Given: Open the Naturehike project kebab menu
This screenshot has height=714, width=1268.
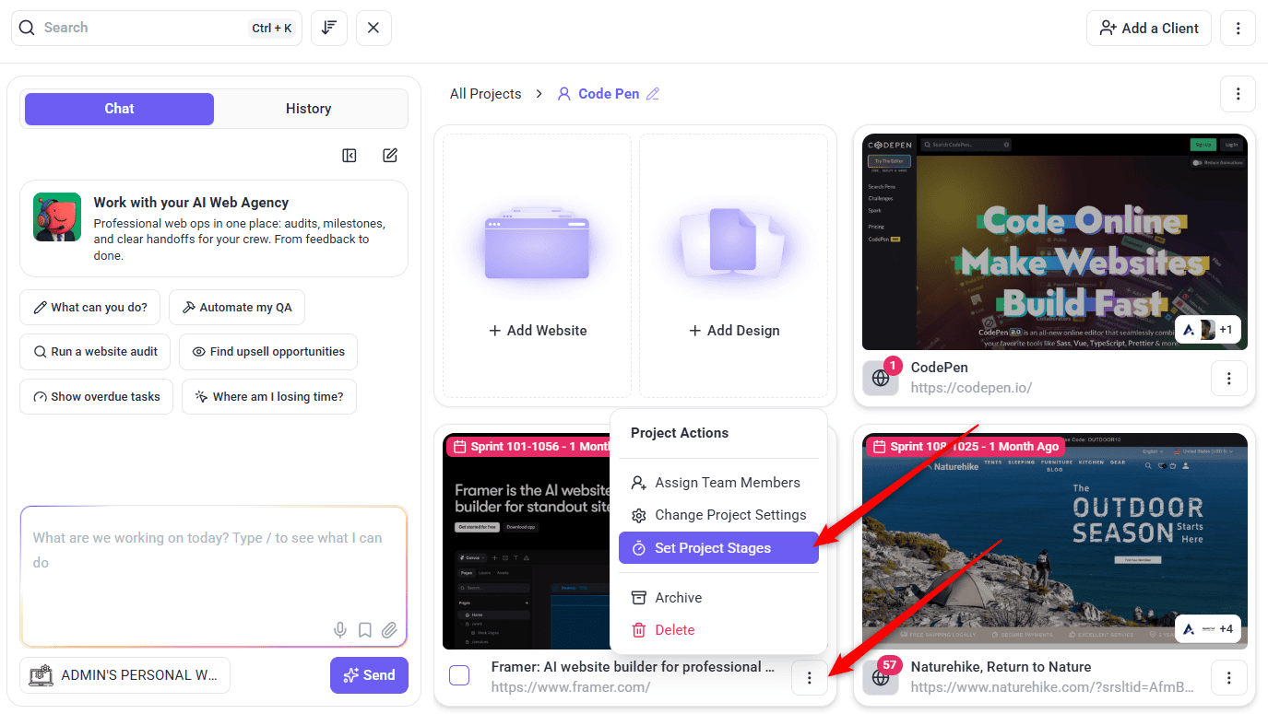Looking at the screenshot, I should coord(1229,678).
